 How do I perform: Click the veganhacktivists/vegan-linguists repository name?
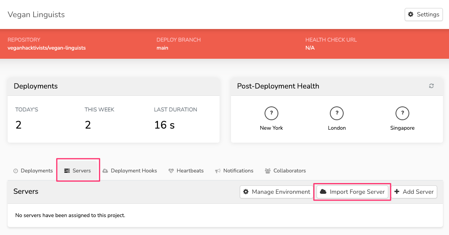(x=47, y=48)
